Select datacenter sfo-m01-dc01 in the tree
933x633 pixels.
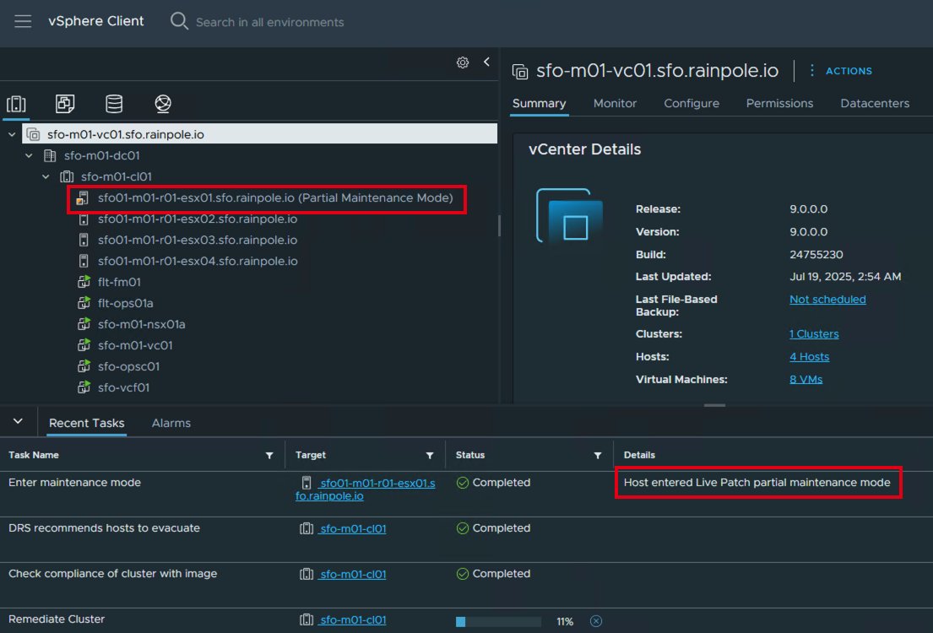pos(102,156)
